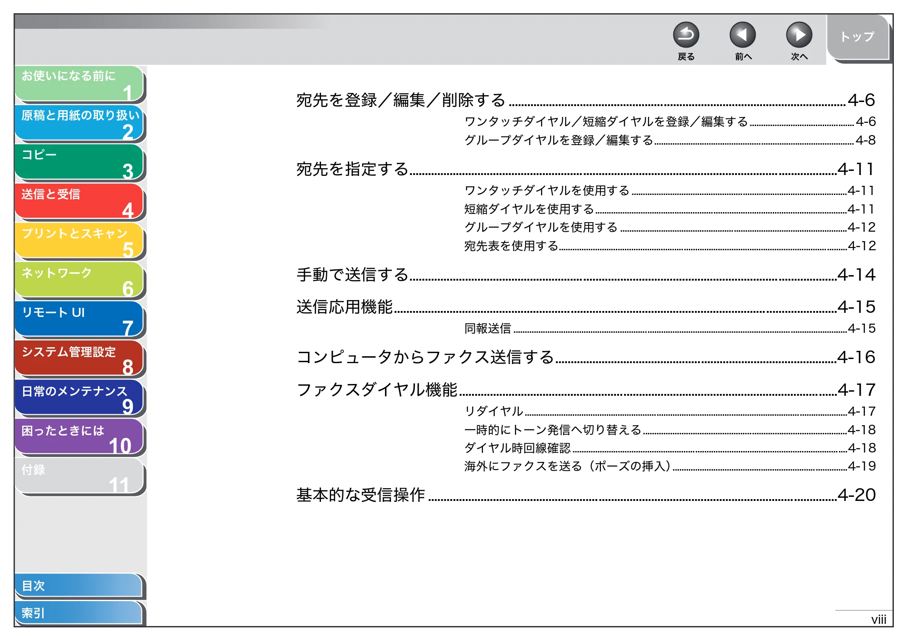The width and height of the screenshot is (907, 641).
Task: Open リダイヤル entry
Action: tap(670, 411)
